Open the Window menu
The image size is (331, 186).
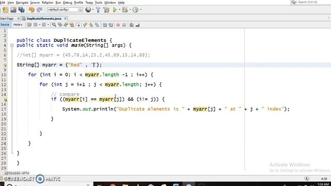110,3
